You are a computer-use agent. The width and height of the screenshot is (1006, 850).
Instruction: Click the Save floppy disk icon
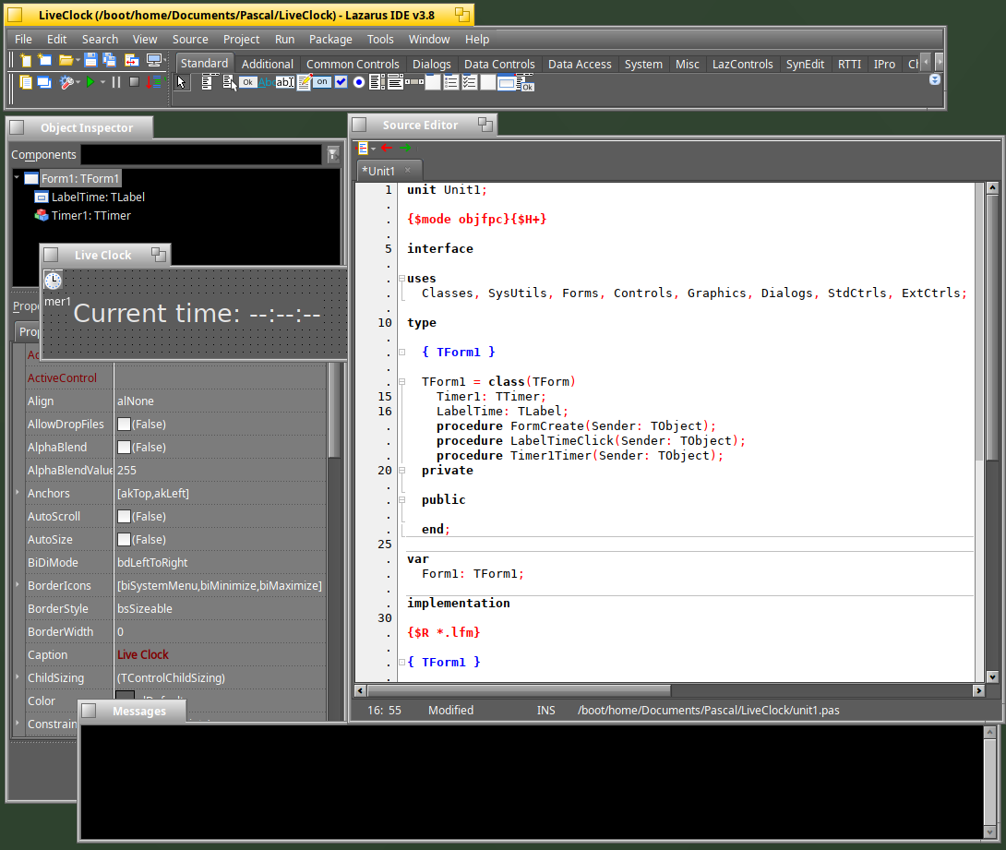[90, 61]
